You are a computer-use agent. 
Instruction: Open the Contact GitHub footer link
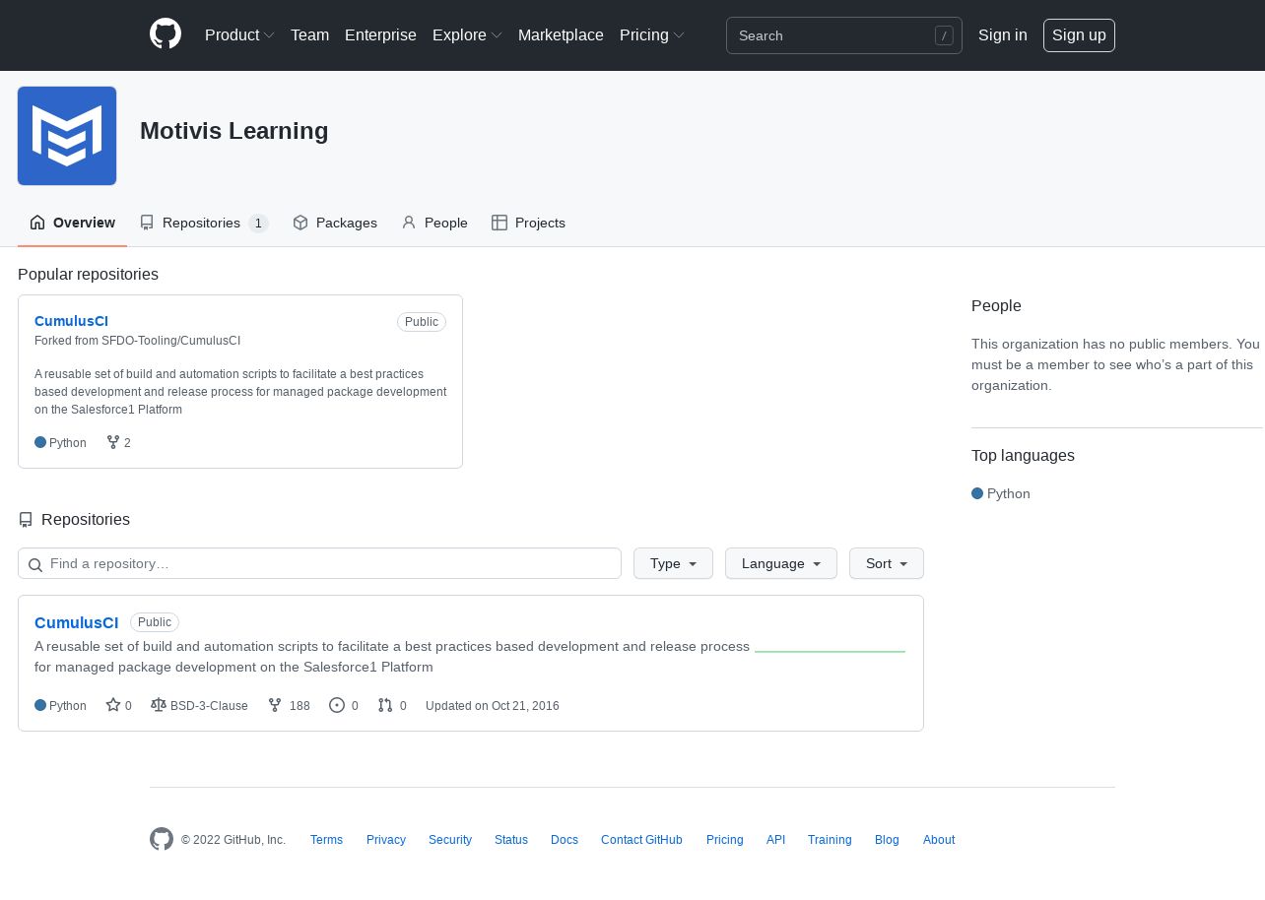pos(641,840)
